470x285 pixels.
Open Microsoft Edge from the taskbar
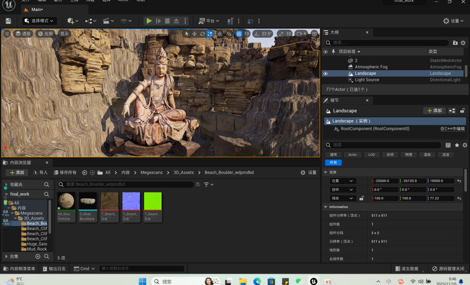(x=257, y=281)
